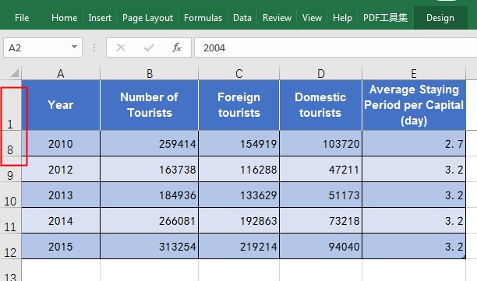Select the cell containing 266081
Image resolution: width=477 pixels, height=281 pixels.
coord(150,221)
